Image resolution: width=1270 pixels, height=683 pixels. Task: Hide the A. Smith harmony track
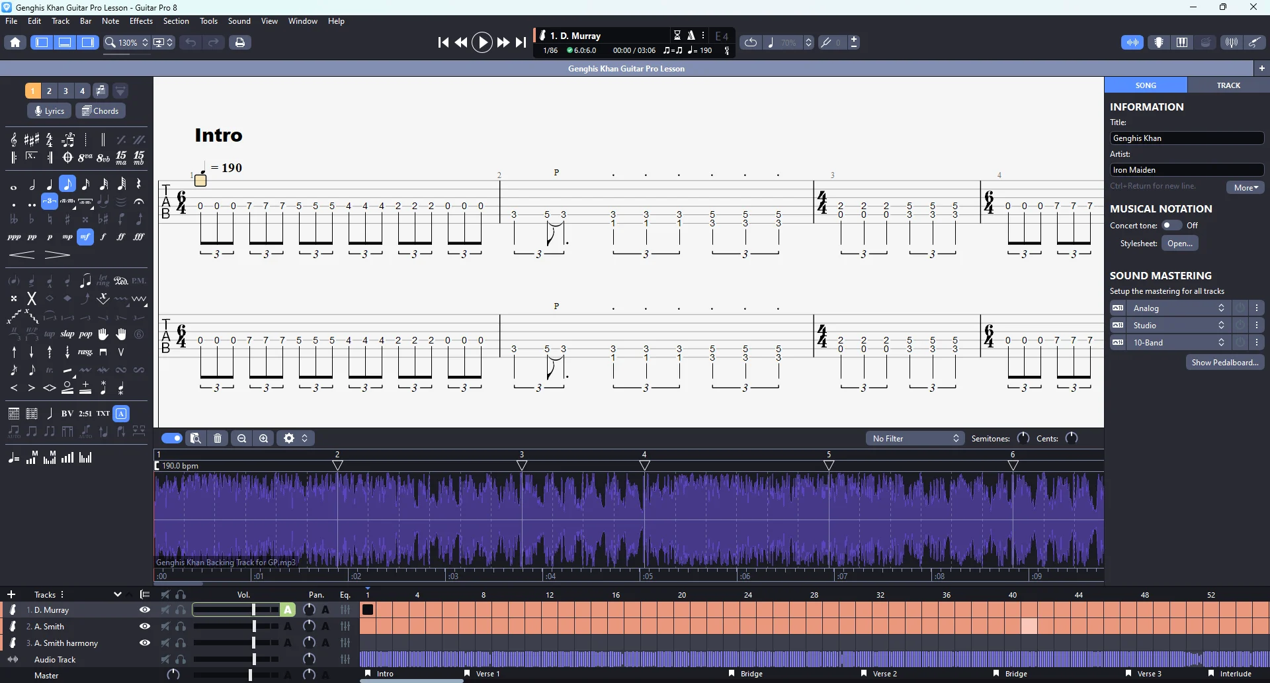(145, 643)
